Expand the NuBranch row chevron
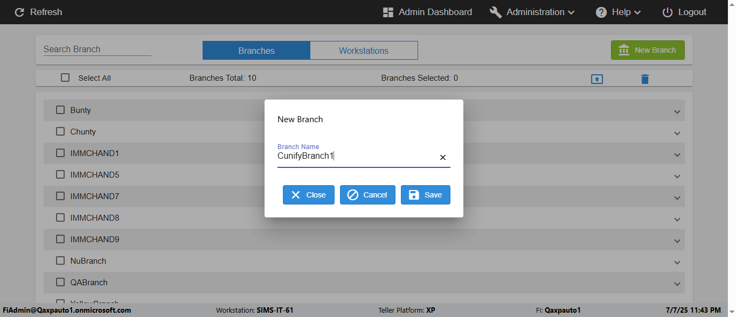Image resolution: width=736 pixels, height=317 pixels. pyautogui.click(x=677, y=262)
